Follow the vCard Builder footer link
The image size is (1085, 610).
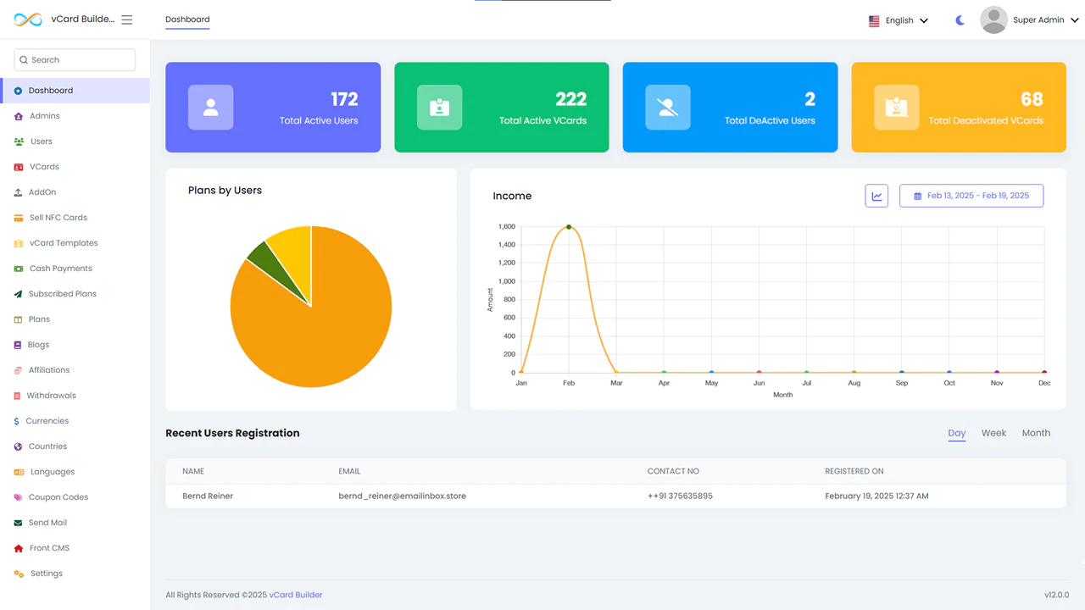click(296, 595)
